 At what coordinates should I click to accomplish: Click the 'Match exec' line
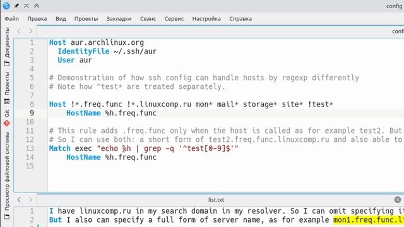(144, 149)
